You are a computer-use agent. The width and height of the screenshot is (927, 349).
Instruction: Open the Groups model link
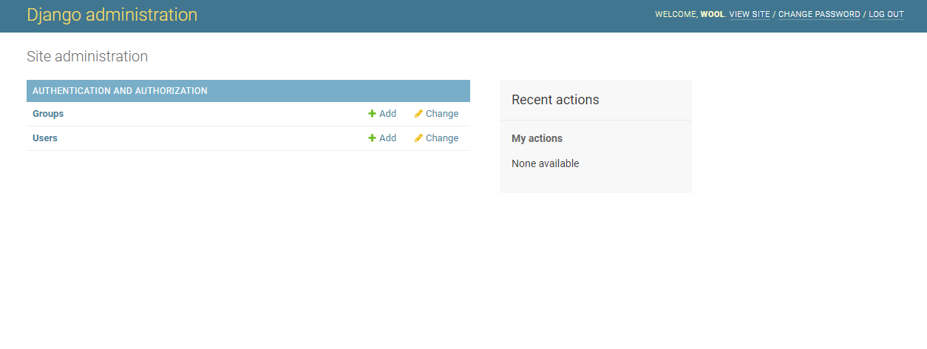[48, 114]
